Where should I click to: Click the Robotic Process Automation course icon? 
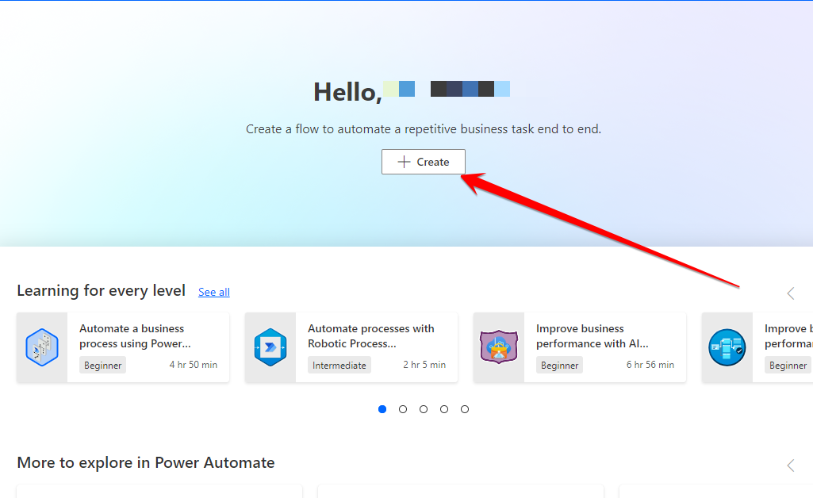pyautogui.click(x=270, y=347)
